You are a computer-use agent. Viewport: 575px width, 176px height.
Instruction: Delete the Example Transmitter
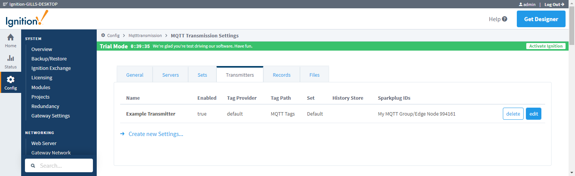[x=513, y=114]
